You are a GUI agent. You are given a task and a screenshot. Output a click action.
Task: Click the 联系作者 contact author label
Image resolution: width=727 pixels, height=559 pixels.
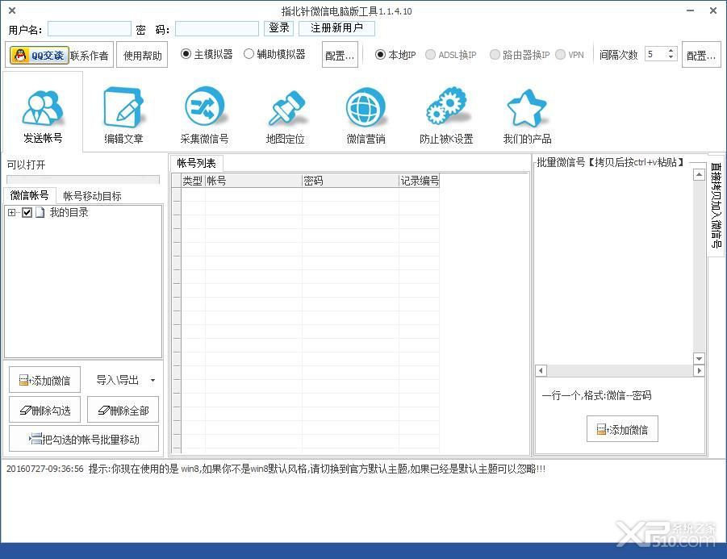pyautogui.click(x=90, y=56)
